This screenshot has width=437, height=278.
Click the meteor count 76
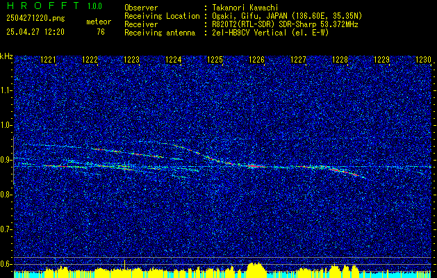(x=101, y=32)
